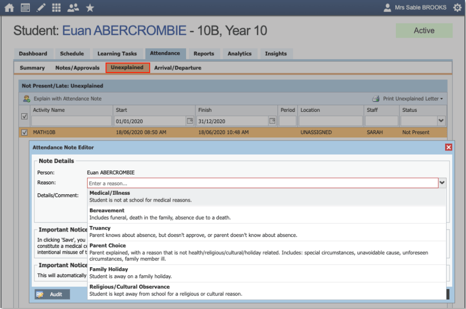466x309 pixels.
Task: Uncheck the MATH10B row checkbox
Action: click(x=24, y=133)
